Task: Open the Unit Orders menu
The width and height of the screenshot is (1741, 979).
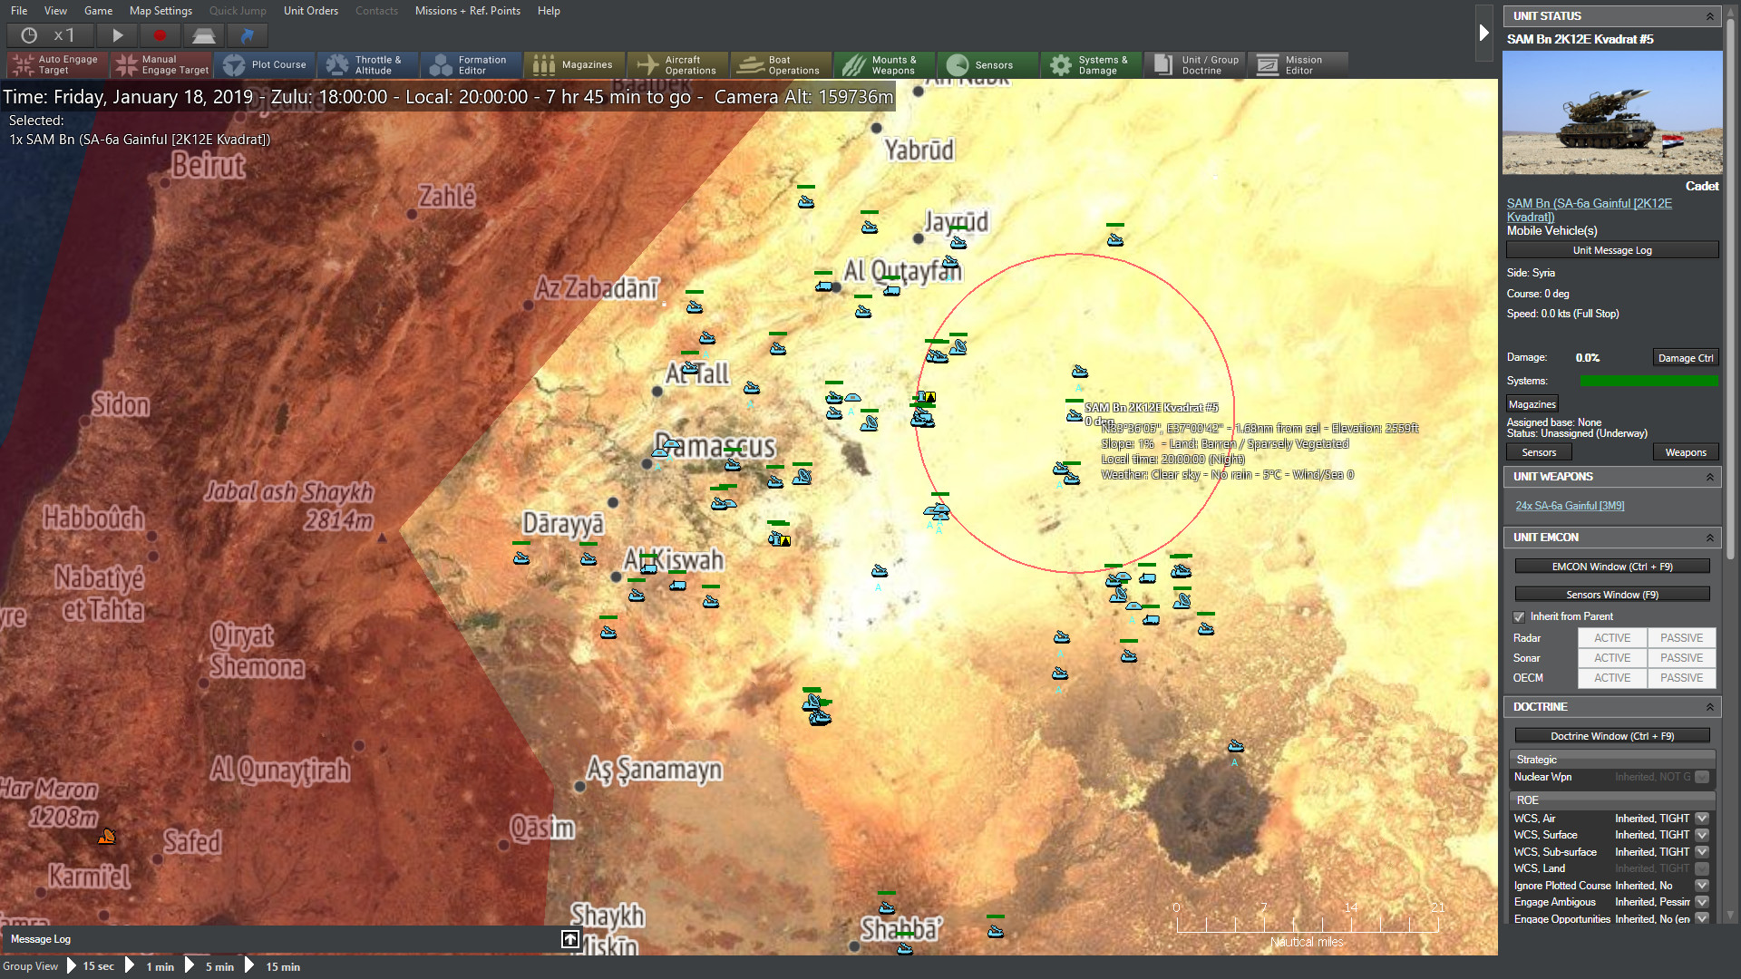Action: click(310, 11)
